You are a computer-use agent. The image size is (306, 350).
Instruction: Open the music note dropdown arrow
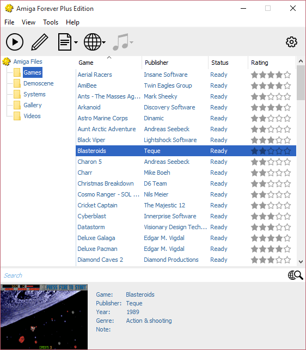pyautogui.click(x=132, y=42)
